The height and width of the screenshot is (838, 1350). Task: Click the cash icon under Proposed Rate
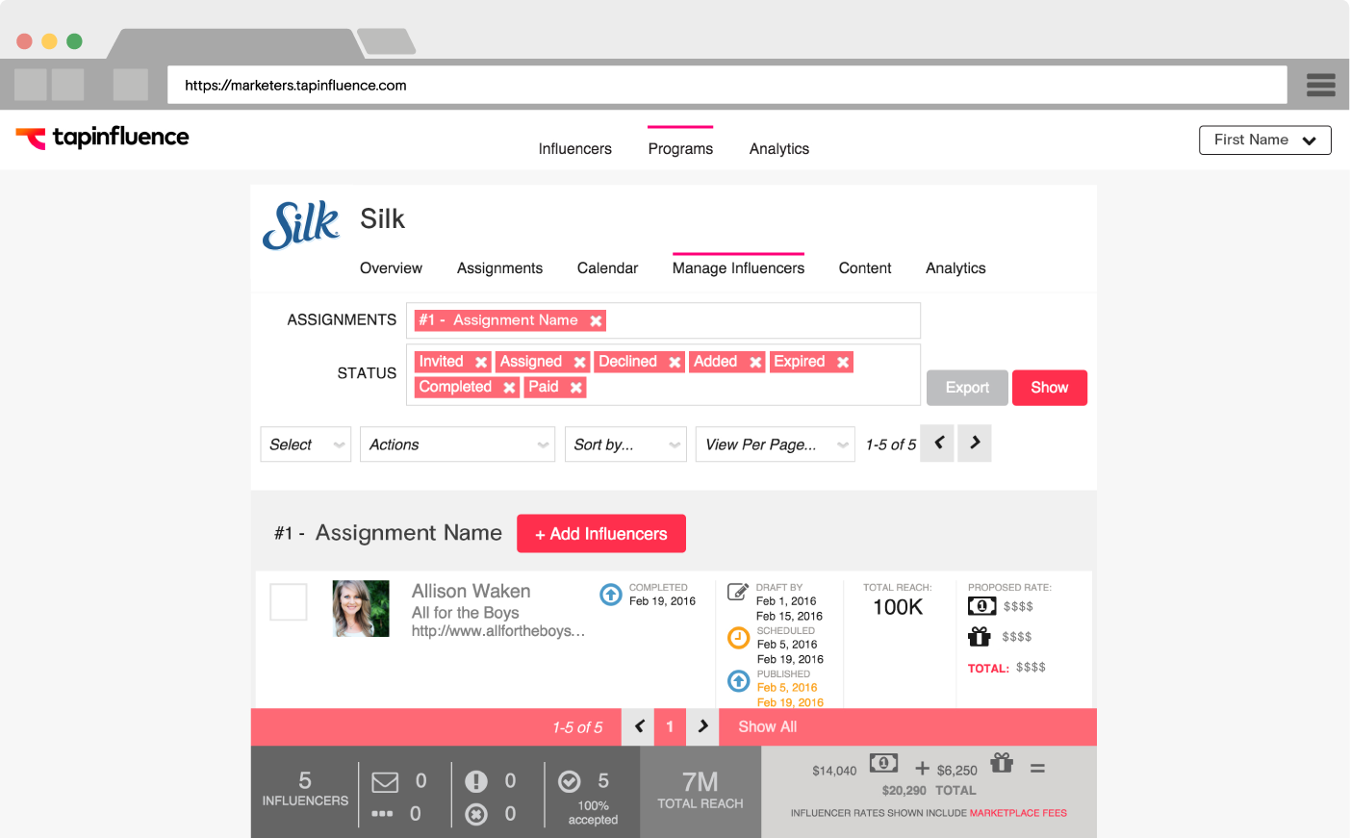[981, 606]
